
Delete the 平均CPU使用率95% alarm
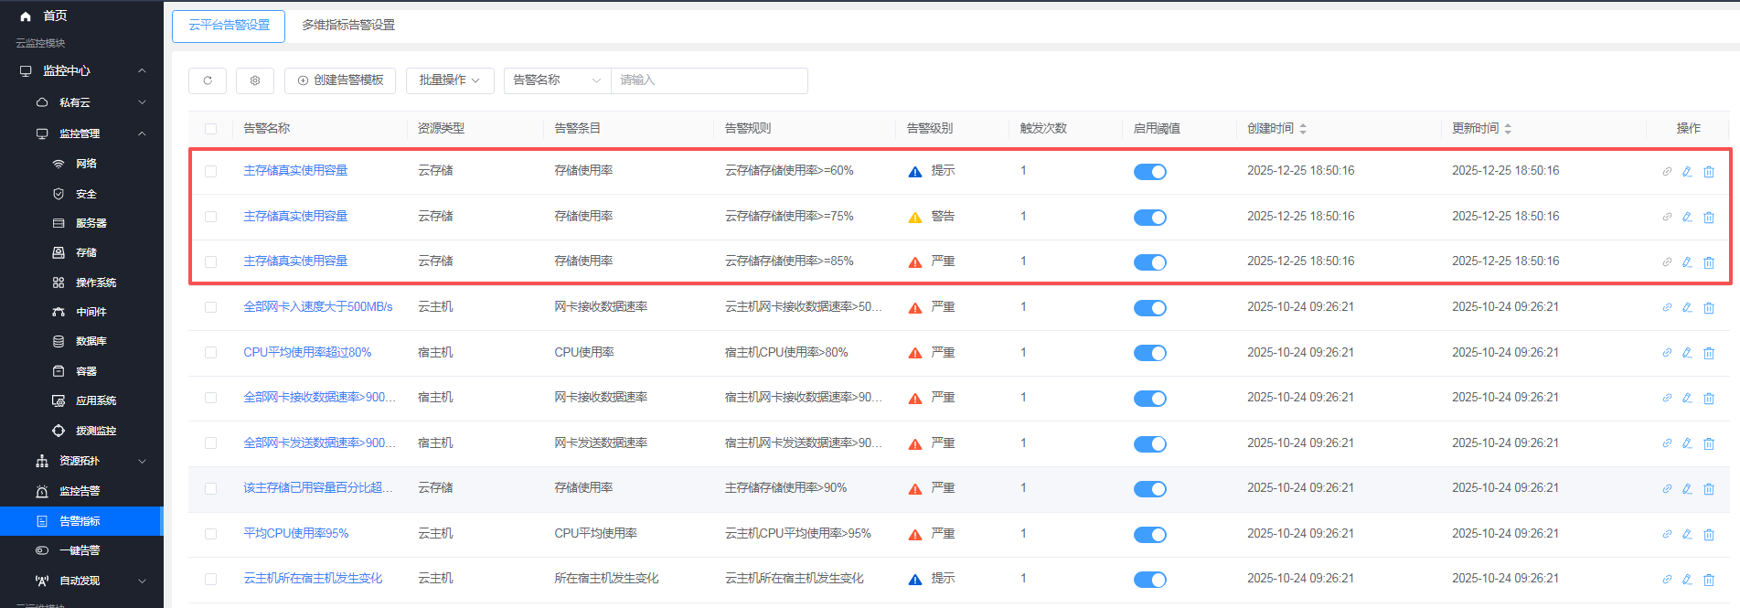[1709, 534]
